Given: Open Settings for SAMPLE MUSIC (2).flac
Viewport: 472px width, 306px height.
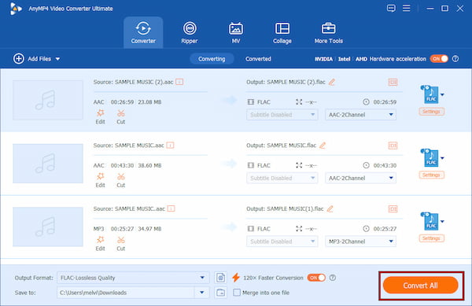Looking at the screenshot, I should [x=431, y=112].
